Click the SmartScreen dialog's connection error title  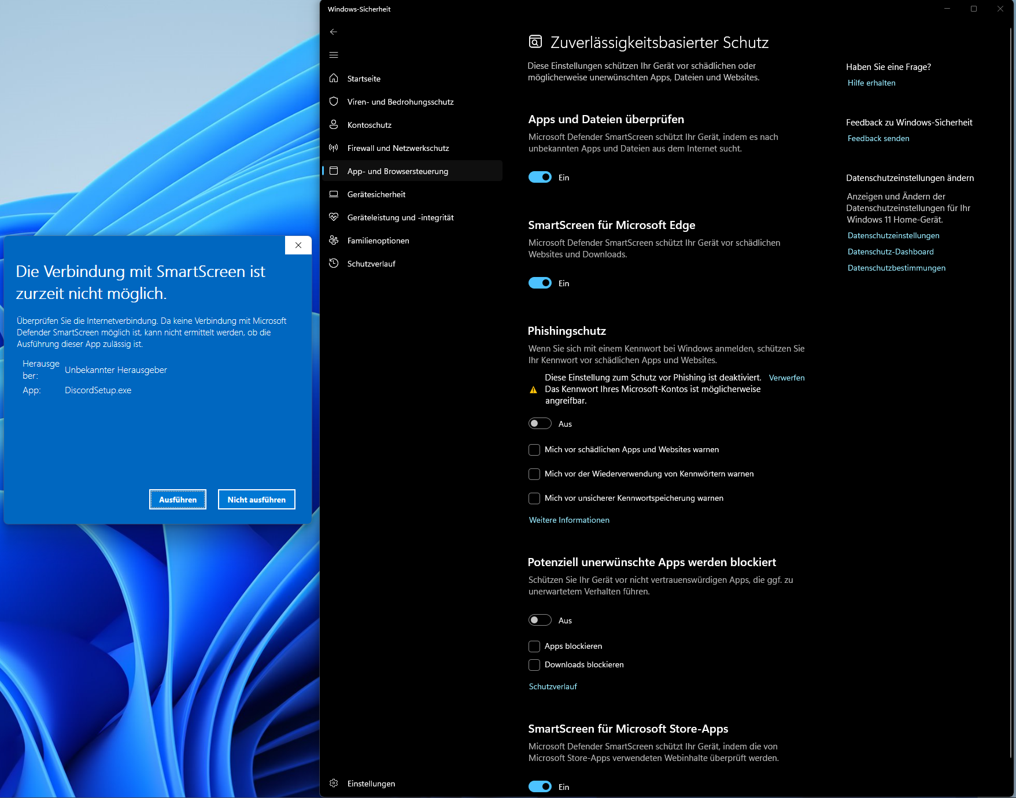[141, 282]
